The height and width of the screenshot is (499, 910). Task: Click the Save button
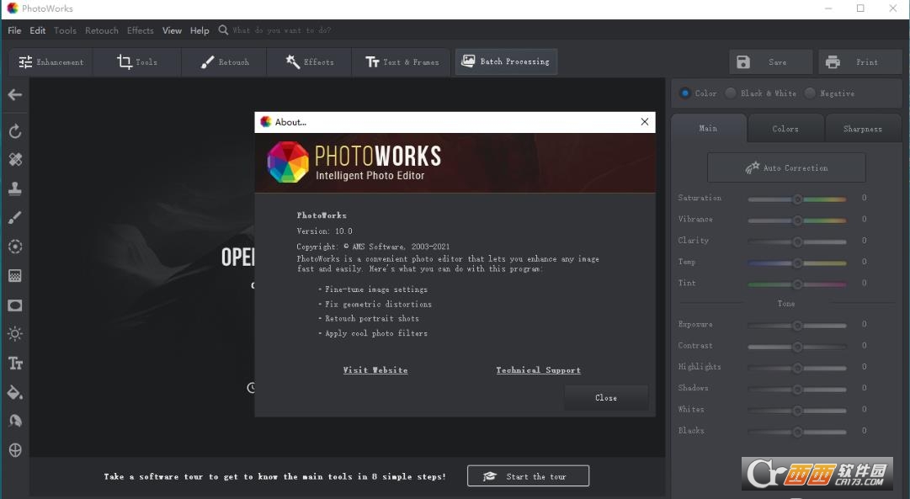coord(771,62)
